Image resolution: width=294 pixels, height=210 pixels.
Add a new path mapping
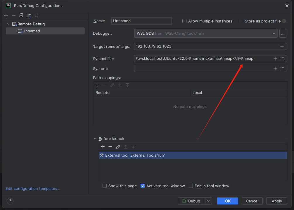pos(97,85)
